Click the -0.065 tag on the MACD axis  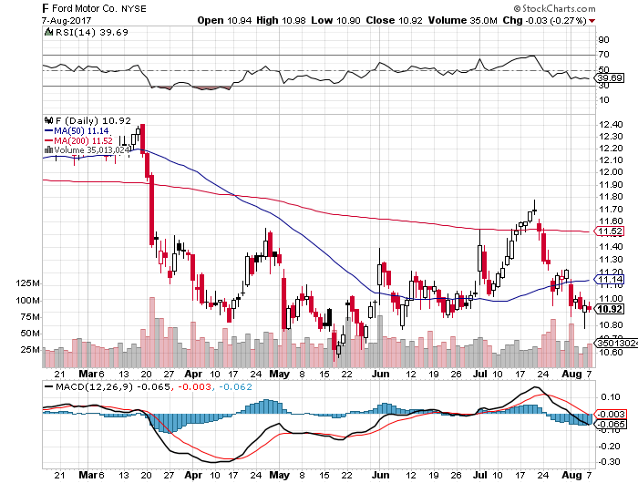click(612, 424)
